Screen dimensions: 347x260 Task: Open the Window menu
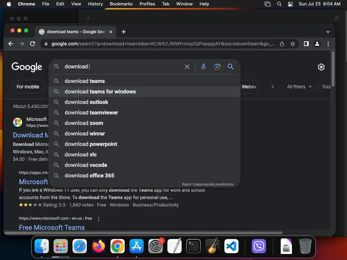point(184,4)
